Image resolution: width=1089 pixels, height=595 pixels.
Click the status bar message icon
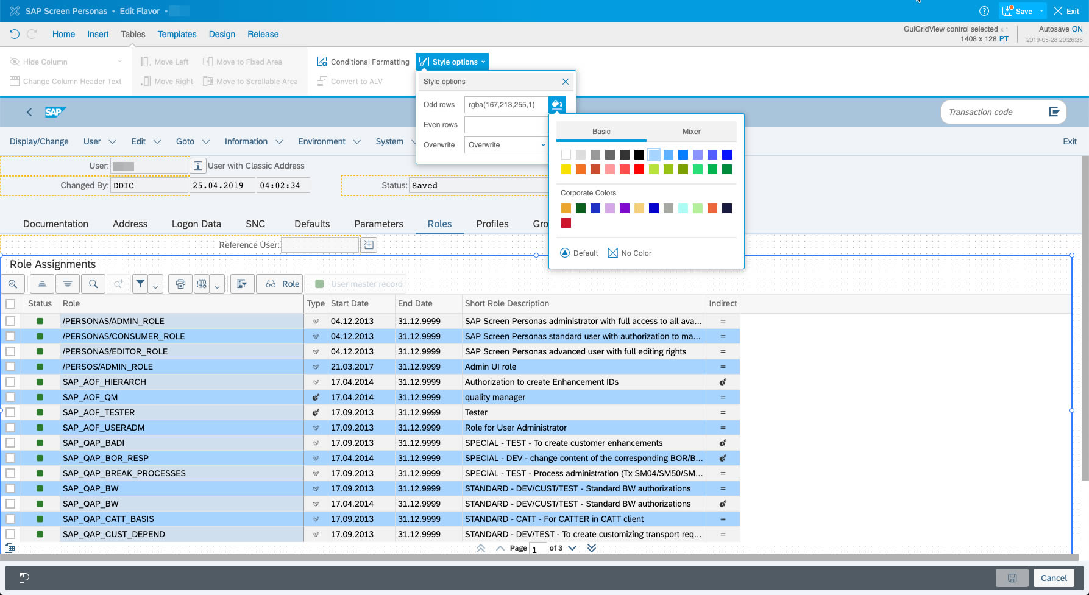pyautogui.click(x=24, y=578)
